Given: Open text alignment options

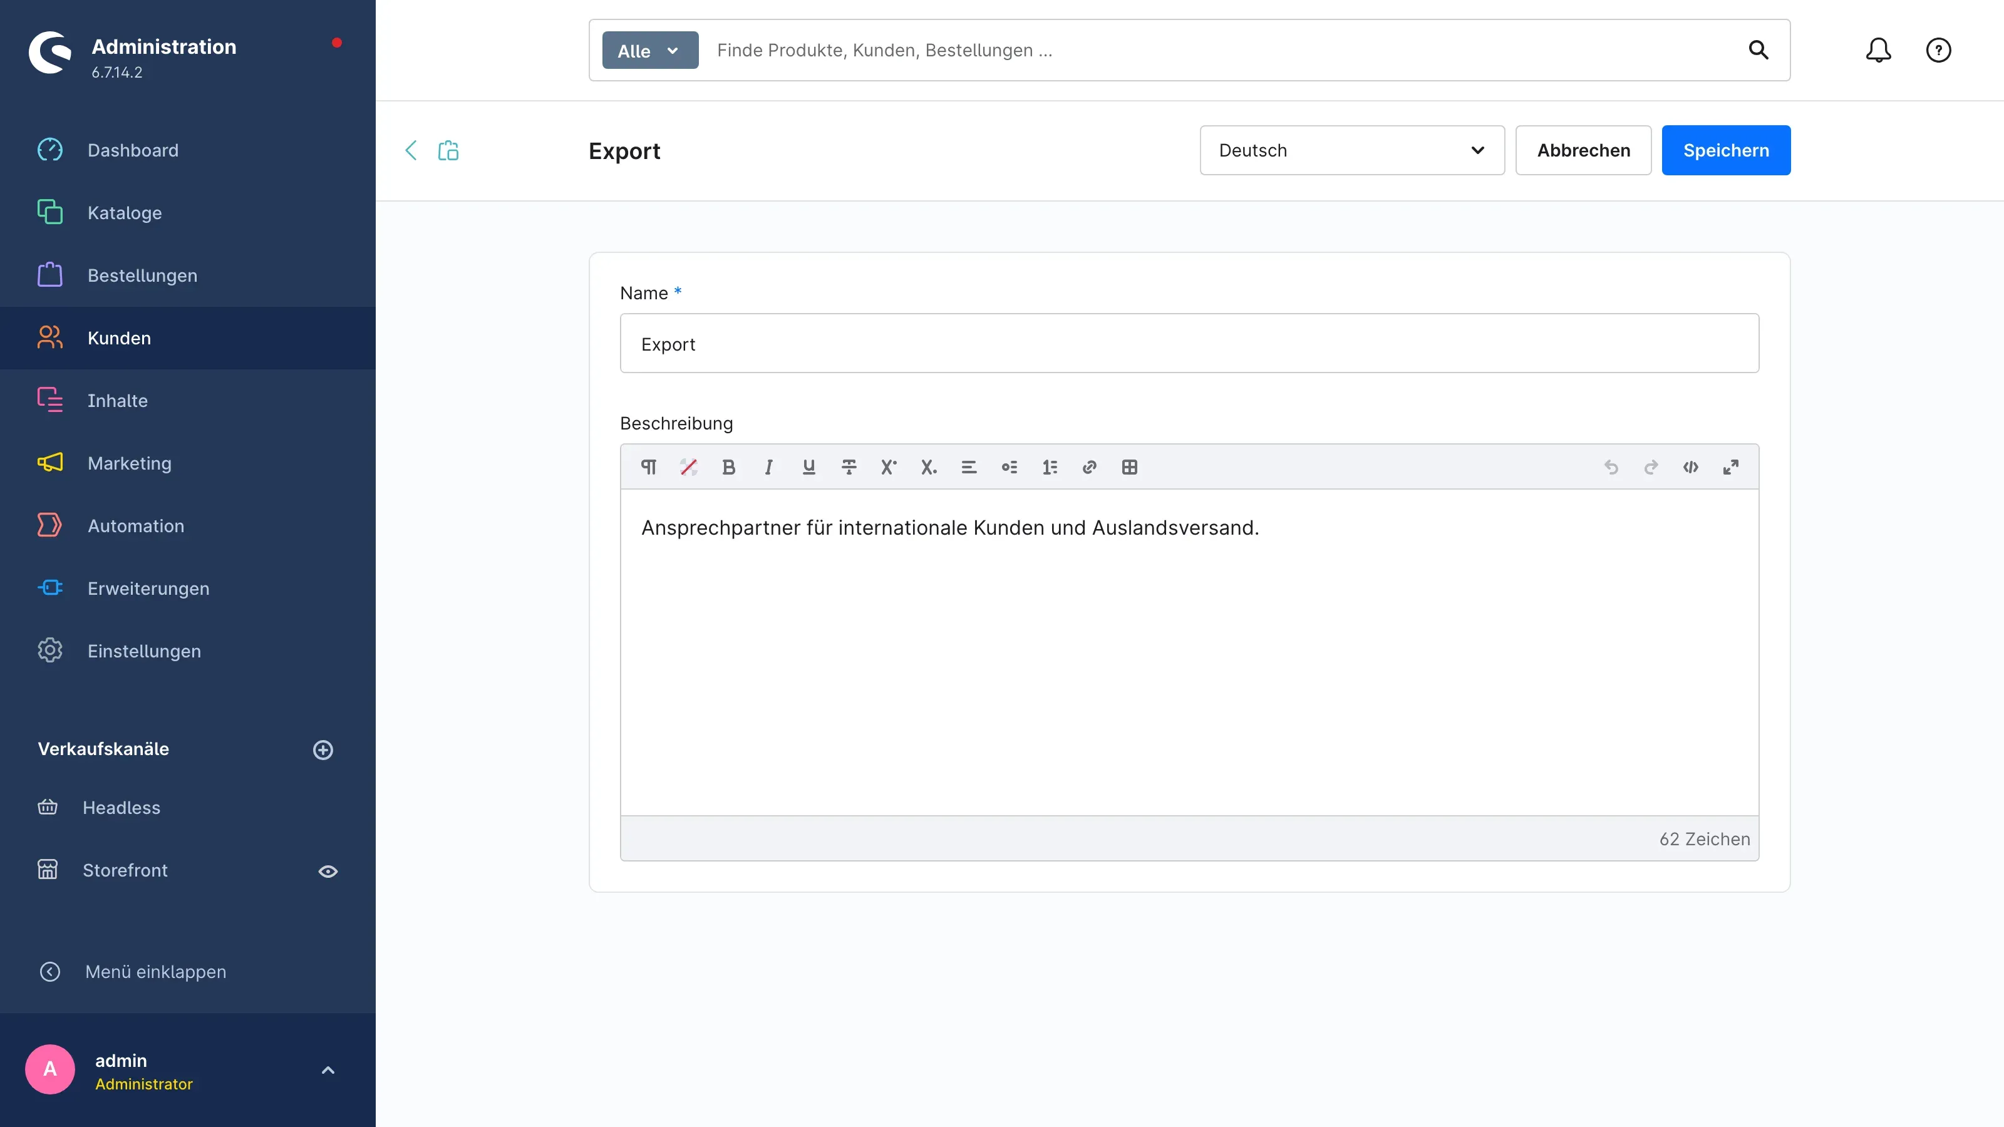Looking at the screenshot, I should pos(969,466).
